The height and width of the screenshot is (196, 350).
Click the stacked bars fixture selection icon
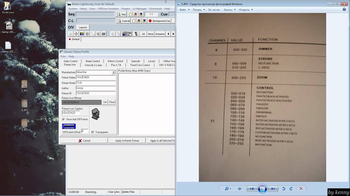pos(136,34)
